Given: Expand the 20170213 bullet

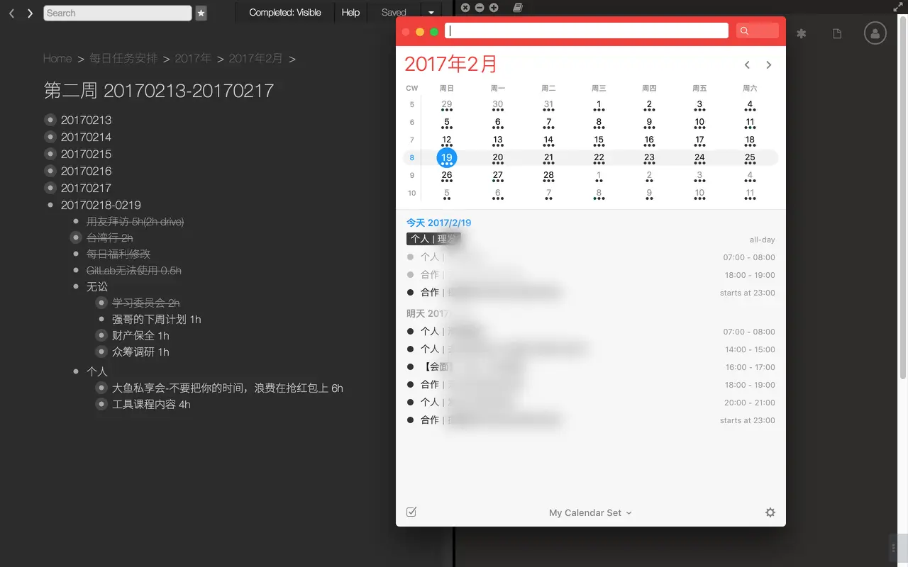Looking at the screenshot, I should (x=50, y=120).
